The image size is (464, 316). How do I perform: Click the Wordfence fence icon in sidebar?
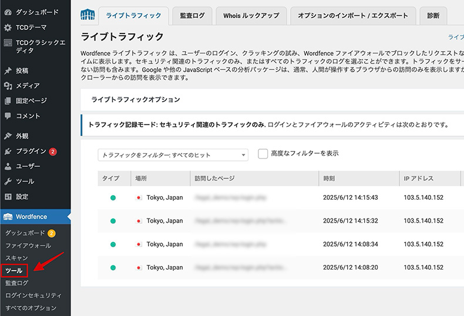point(8,217)
